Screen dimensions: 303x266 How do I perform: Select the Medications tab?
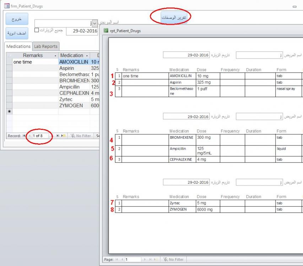point(18,46)
